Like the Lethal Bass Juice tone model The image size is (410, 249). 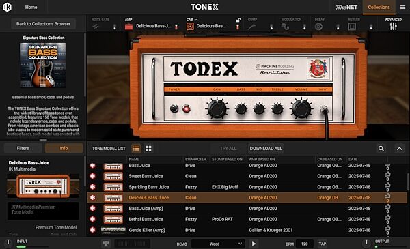(387, 217)
